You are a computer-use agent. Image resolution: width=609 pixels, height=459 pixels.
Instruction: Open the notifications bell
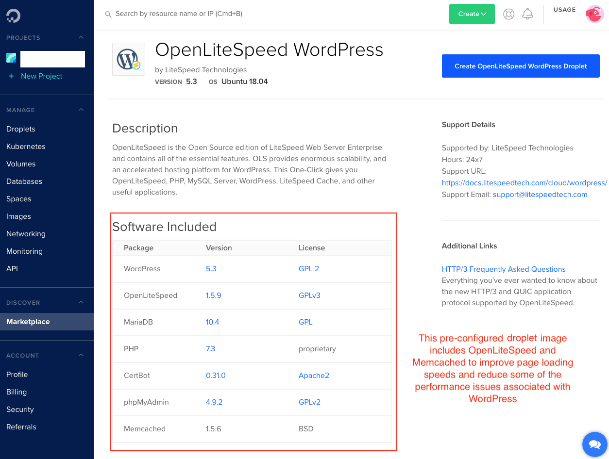527,14
